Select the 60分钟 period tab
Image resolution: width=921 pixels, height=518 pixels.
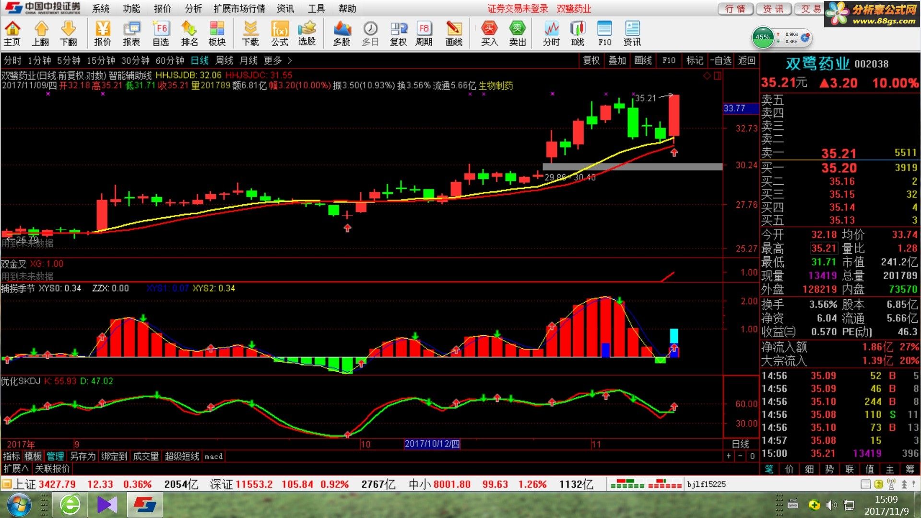point(170,60)
